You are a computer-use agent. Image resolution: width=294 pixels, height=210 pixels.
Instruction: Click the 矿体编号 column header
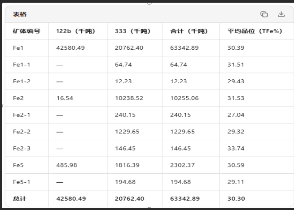26,31
